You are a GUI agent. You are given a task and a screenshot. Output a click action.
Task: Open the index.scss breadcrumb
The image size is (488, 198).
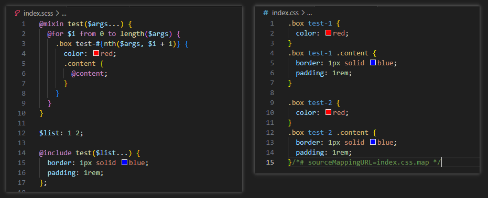pyautogui.click(x=39, y=14)
